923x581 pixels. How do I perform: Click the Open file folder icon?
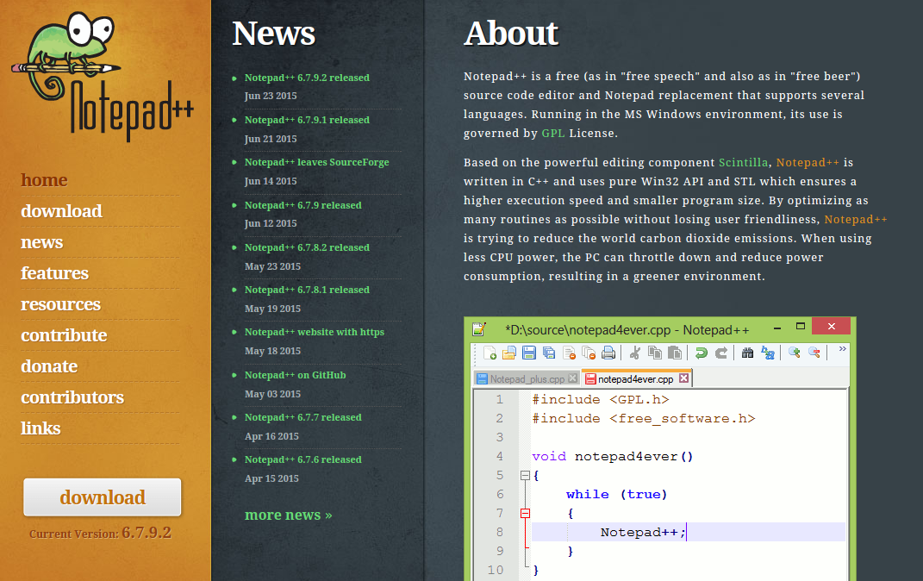[509, 353]
